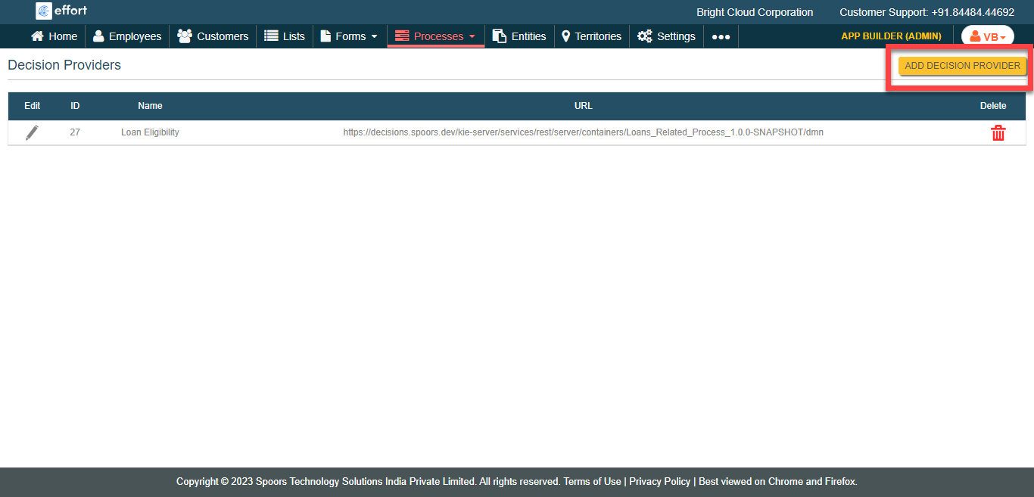Screen dimensions: 1034x497
Task: Show more options via three-dots icon
Action: (721, 36)
